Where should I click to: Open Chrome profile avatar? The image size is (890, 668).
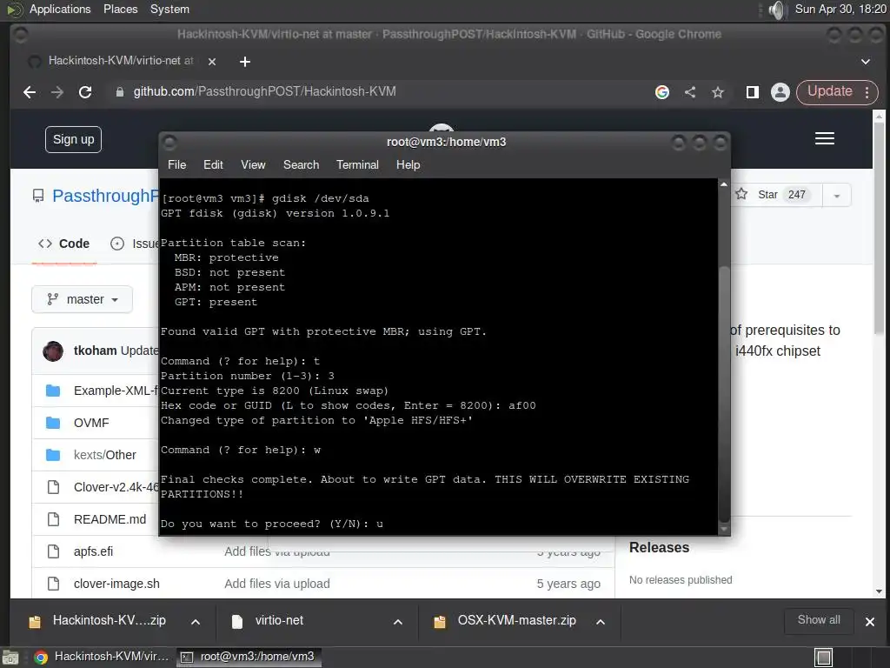(x=780, y=92)
